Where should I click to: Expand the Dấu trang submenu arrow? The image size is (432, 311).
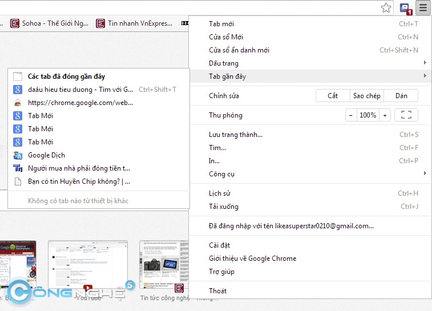click(425, 63)
